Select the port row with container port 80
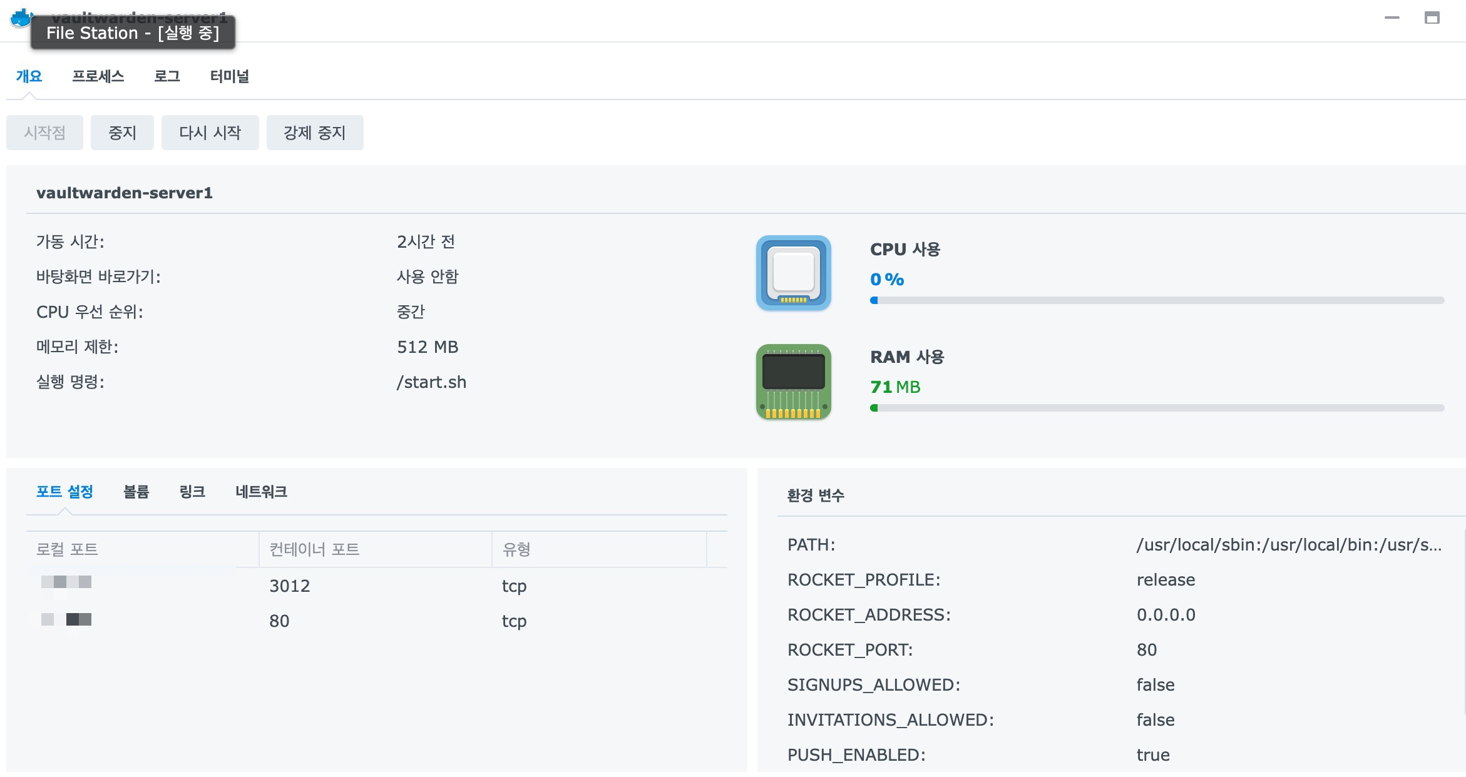1466x777 pixels. click(x=377, y=621)
